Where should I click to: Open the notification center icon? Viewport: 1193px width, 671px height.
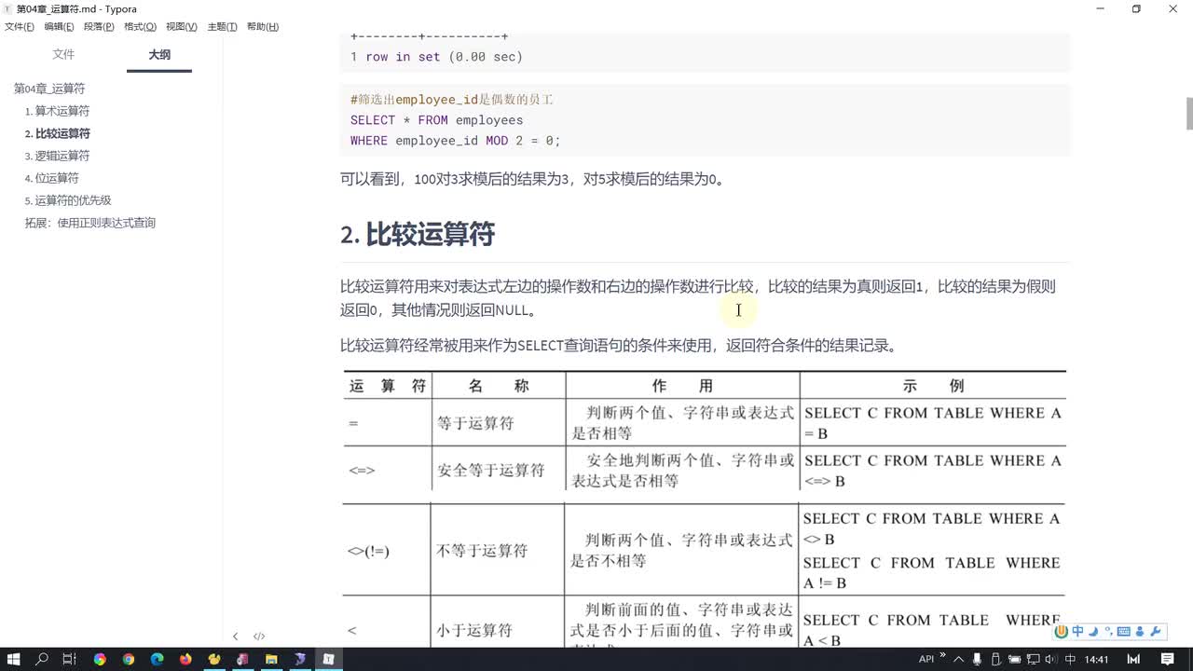[x=1168, y=659]
